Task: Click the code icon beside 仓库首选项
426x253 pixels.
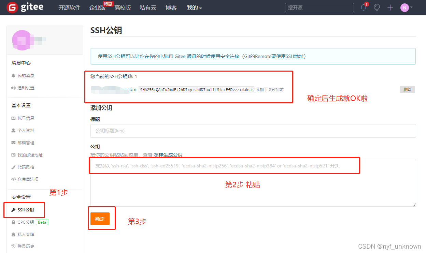Action: [x=13, y=179]
